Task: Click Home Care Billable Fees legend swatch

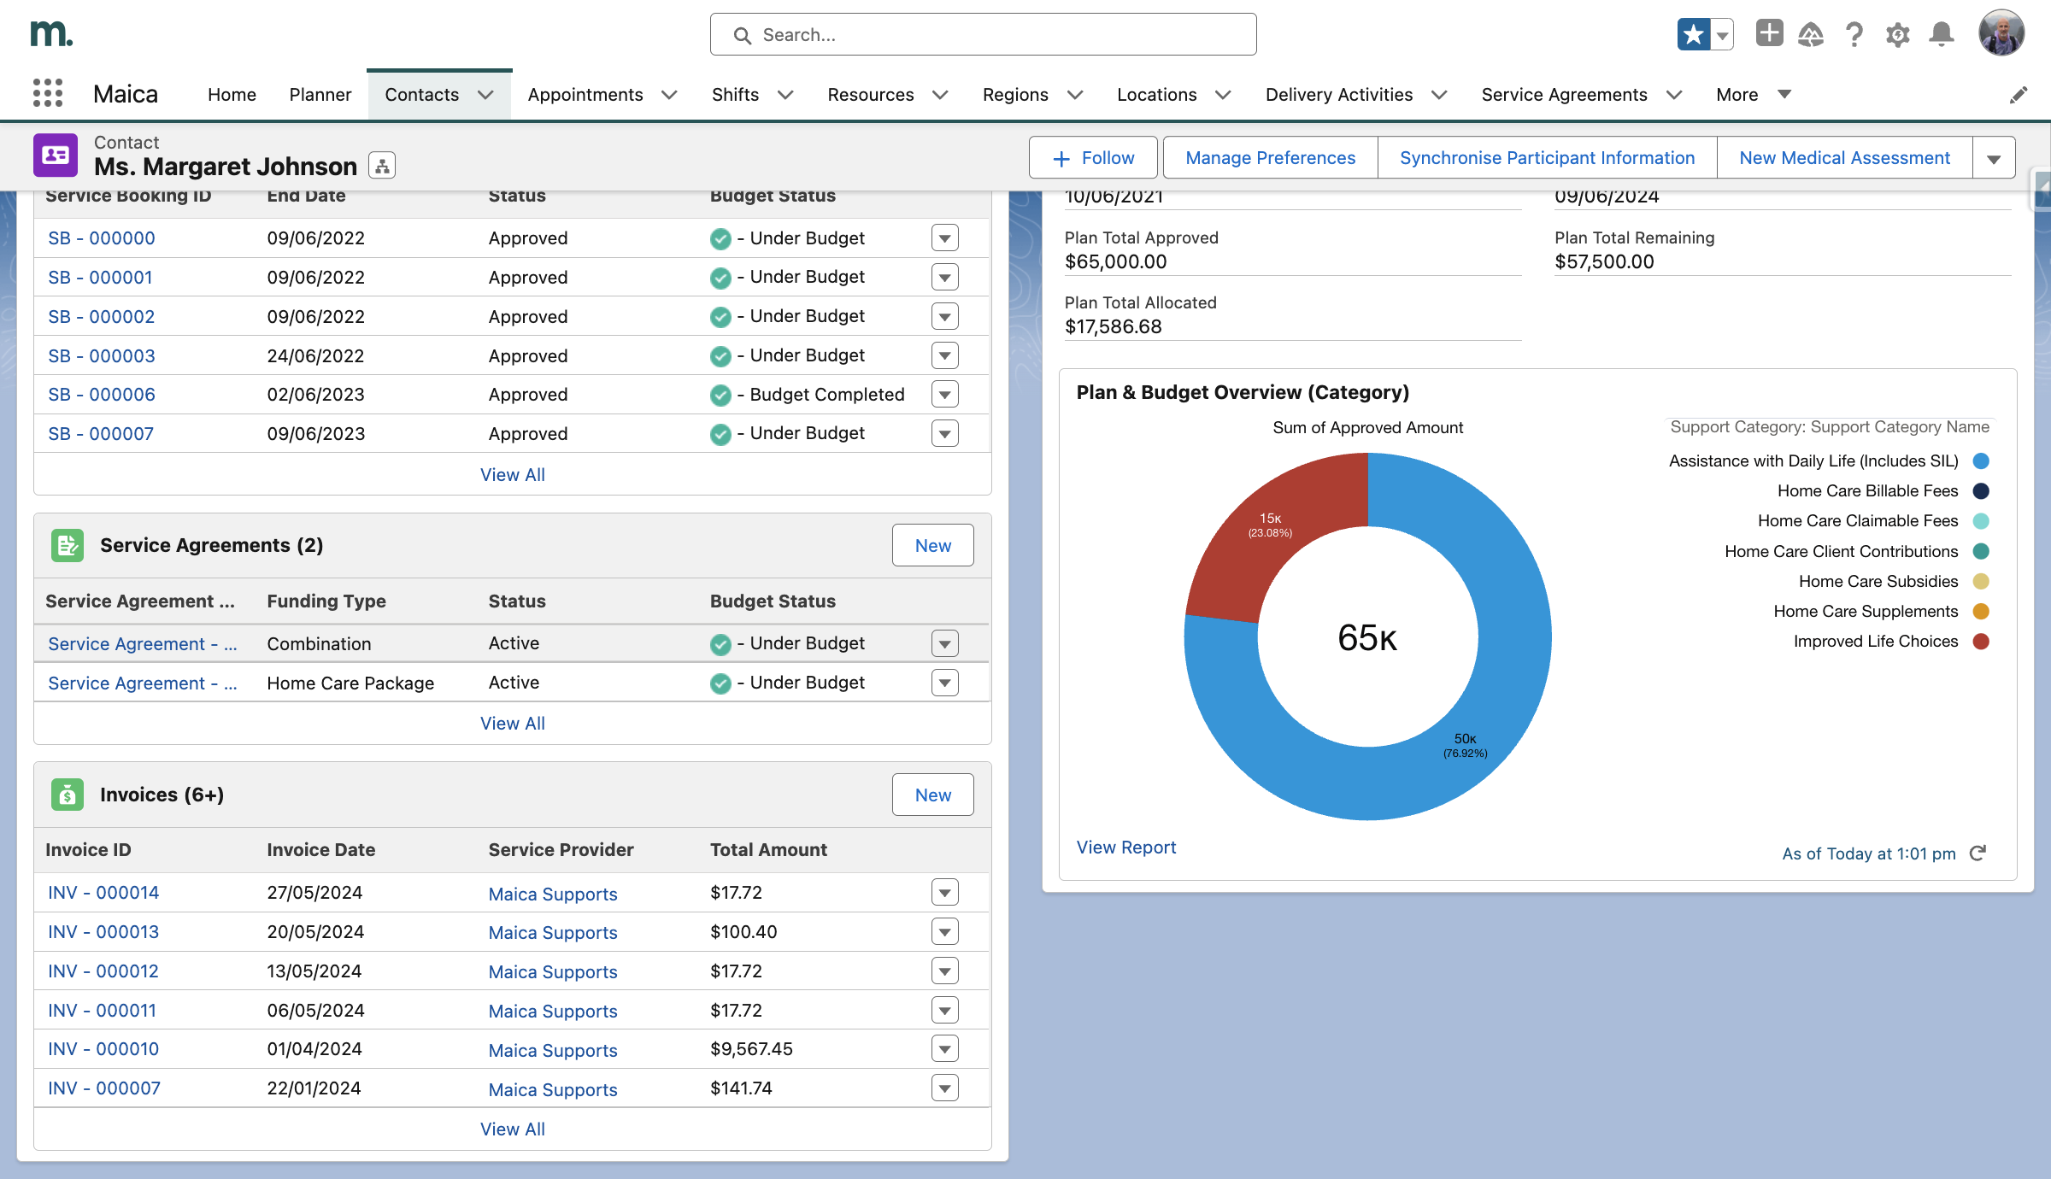Action: (x=1981, y=491)
